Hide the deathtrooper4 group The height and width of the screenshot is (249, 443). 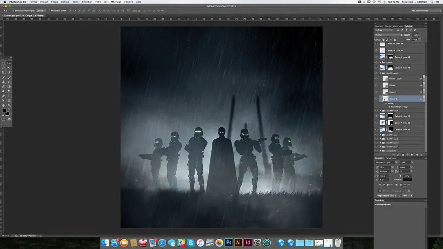[x=377, y=135]
